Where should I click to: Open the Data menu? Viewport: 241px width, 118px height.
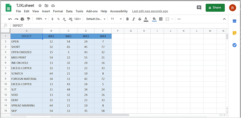coord(69,11)
